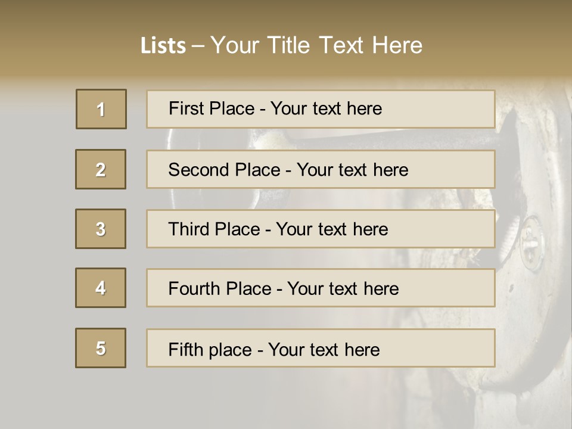Click the word 'Third' in row three
This screenshot has width=572, height=429.
point(187,229)
